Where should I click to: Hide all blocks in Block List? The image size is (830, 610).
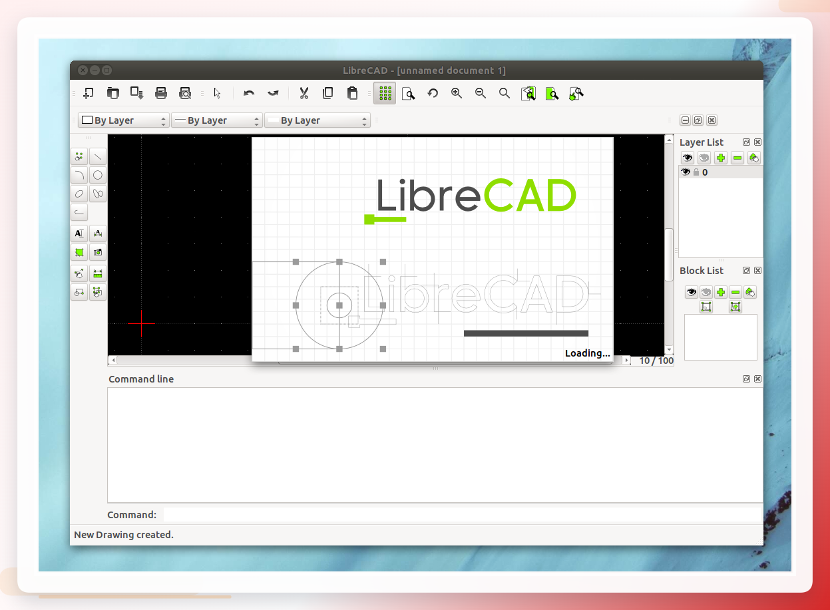706,292
